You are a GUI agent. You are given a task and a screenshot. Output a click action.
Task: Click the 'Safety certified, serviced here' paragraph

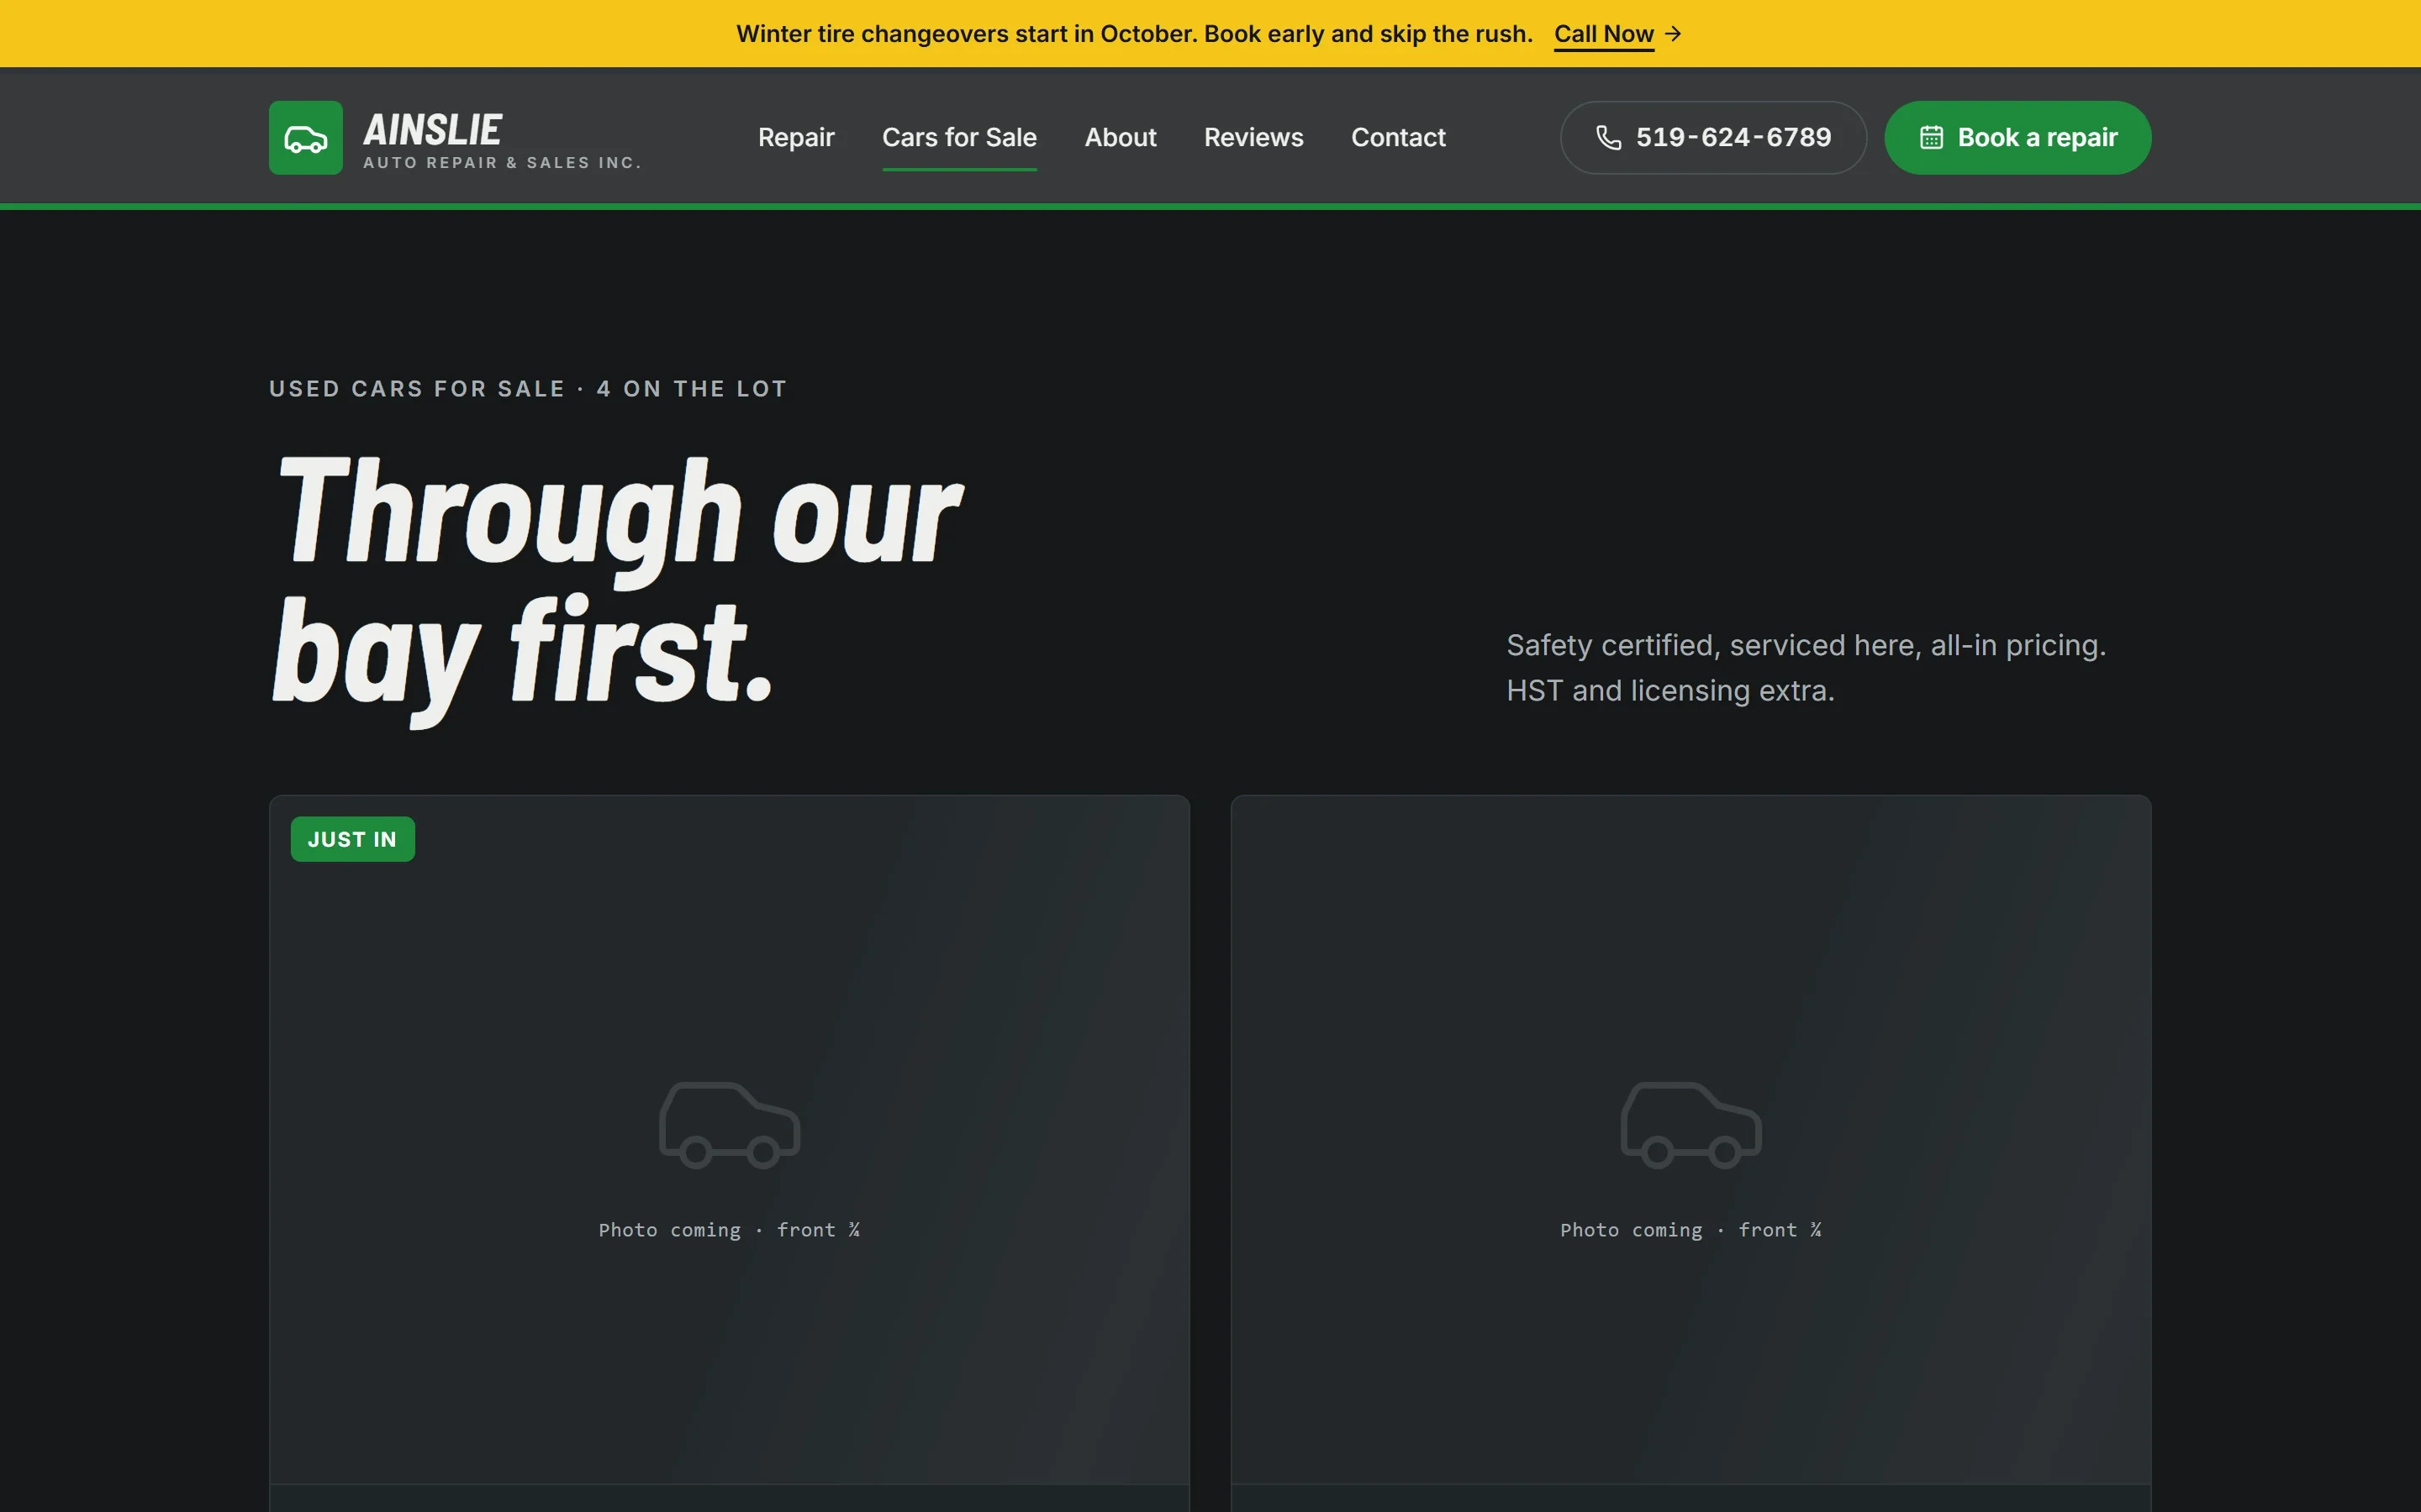tap(1806, 668)
